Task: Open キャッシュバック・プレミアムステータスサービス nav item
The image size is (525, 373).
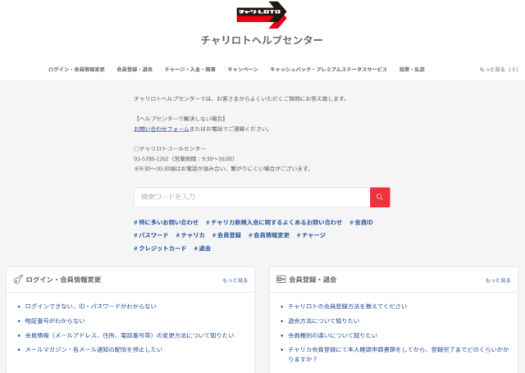Action: click(328, 69)
